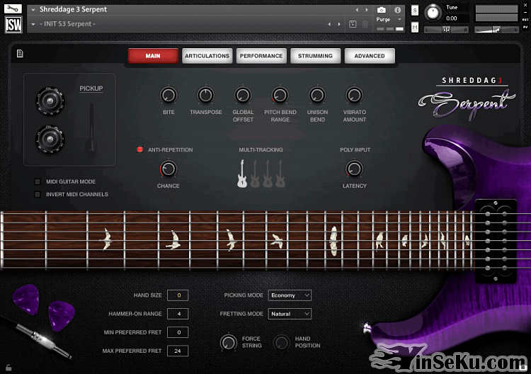Enable Invert MIDI Channels checkbox
Image resolution: width=531 pixels, height=374 pixels.
click(x=38, y=194)
